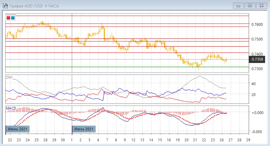Screen dimensions: 270x146
Task: Select the topmost red horizontal line
Action: [136, 16]
